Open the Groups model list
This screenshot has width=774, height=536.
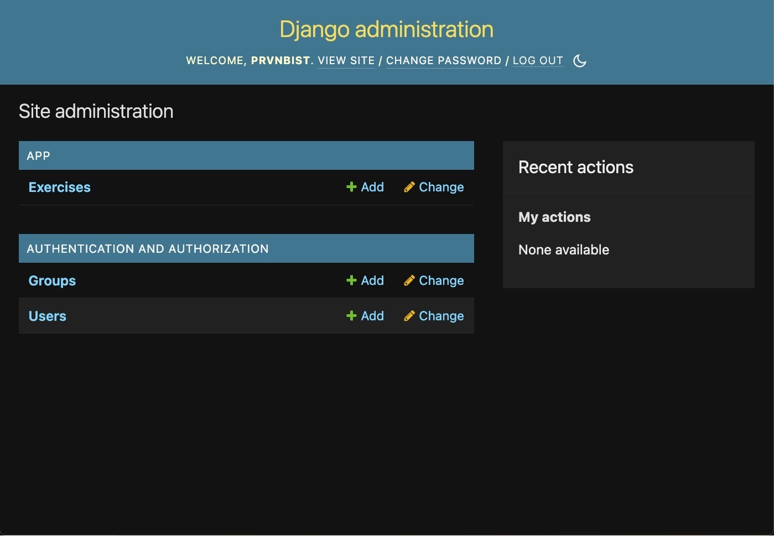pyautogui.click(x=52, y=281)
